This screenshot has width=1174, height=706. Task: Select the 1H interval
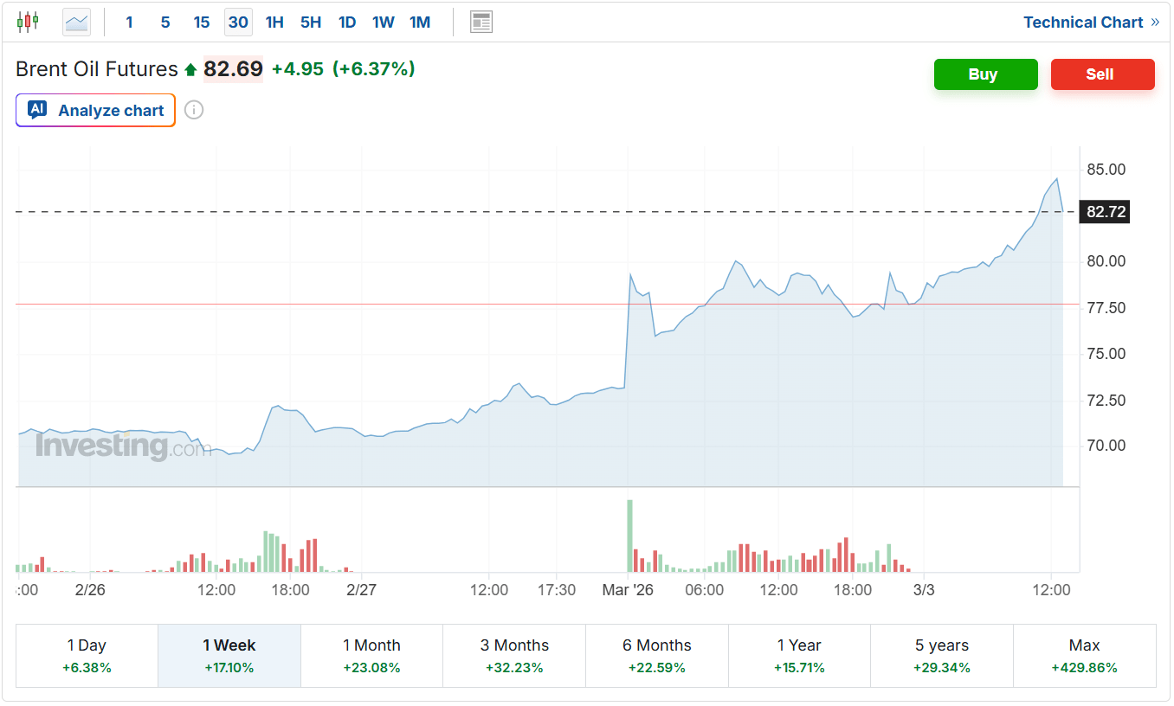(x=274, y=22)
